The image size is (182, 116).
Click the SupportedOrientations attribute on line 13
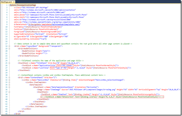click(29, 34)
